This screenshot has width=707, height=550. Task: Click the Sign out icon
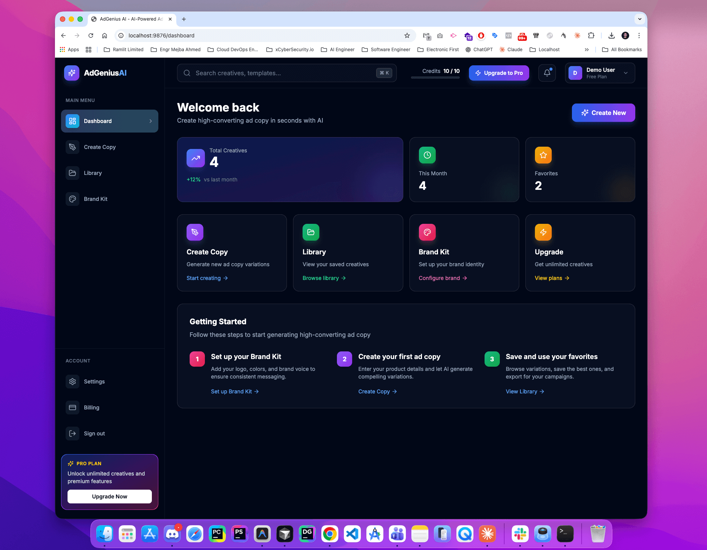(x=72, y=433)
